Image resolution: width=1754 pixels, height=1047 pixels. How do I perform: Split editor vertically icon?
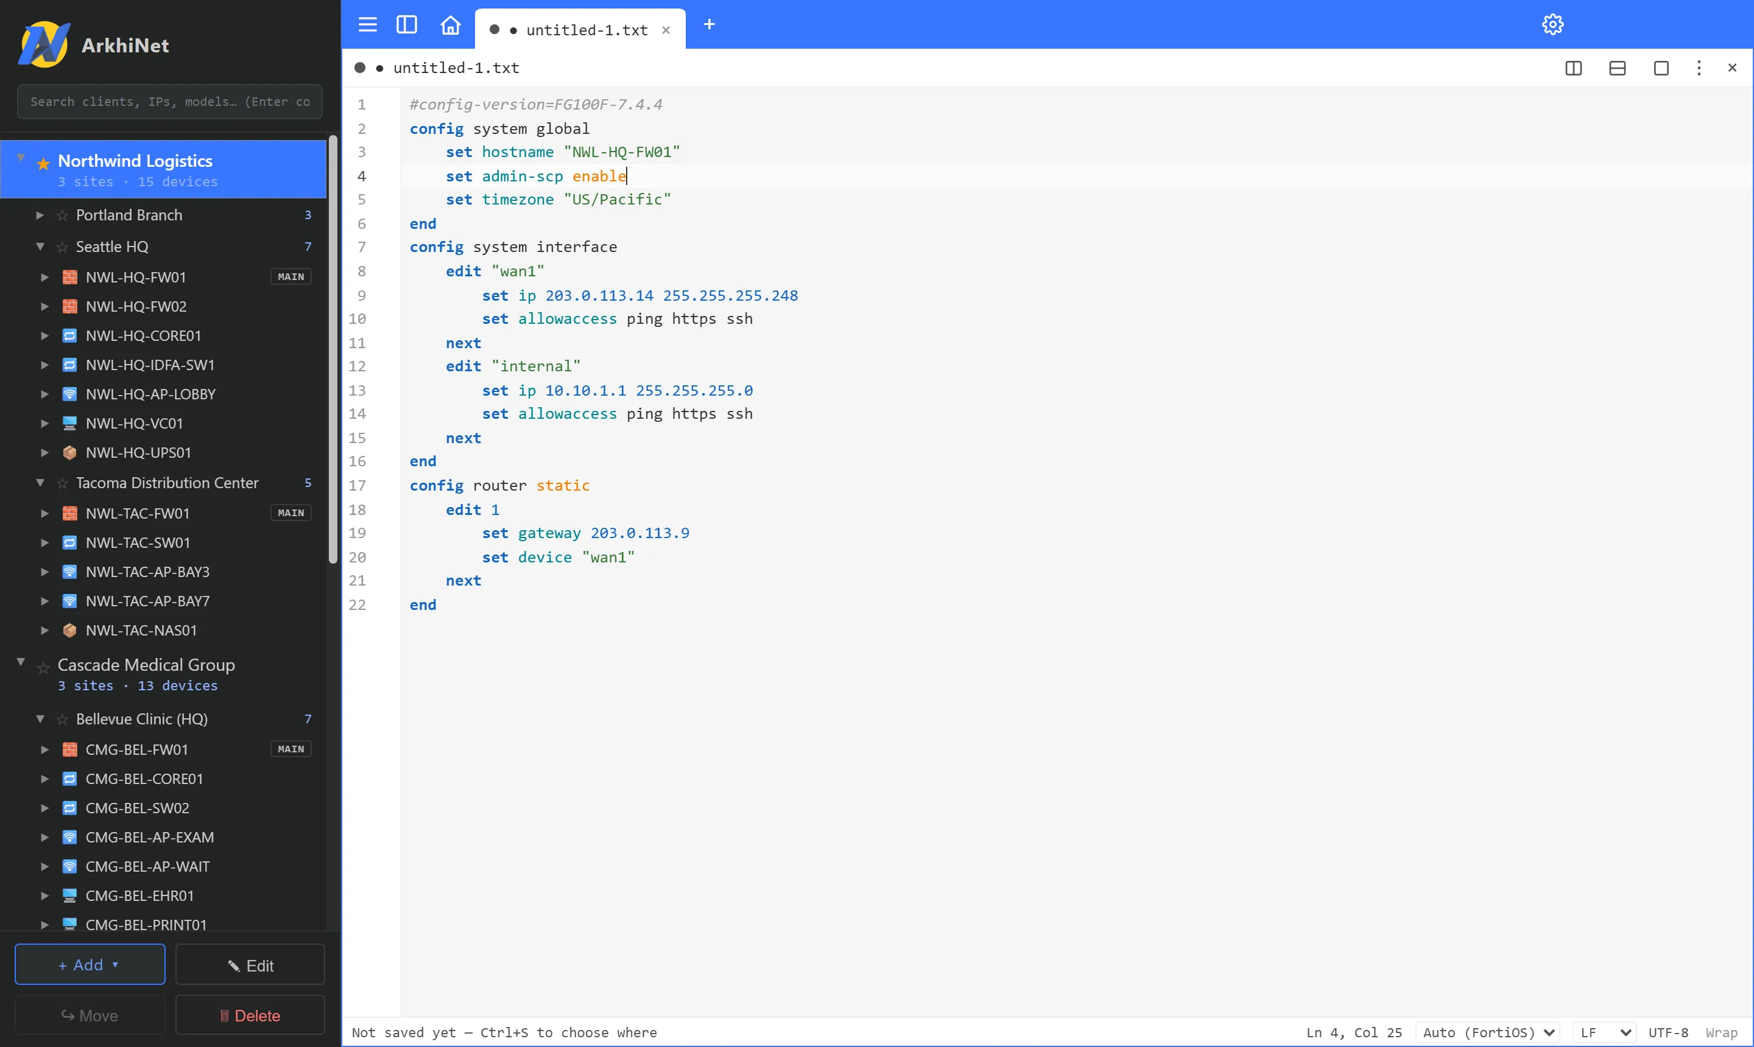[1573, 68]
